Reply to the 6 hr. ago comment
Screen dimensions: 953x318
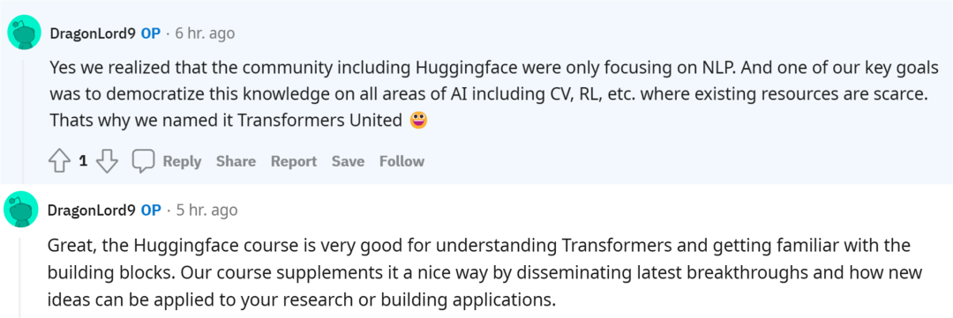click(182, 161)
